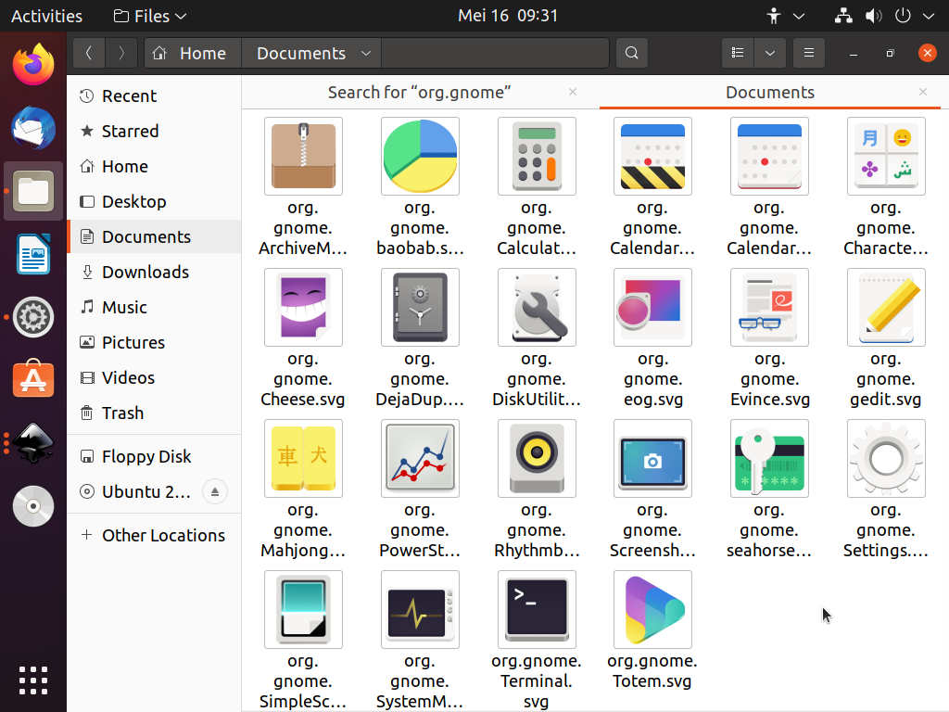Select the org.gnome.Evince.svg icon file
The height and width of the screenshot is (712, 949).
[769, 308]
